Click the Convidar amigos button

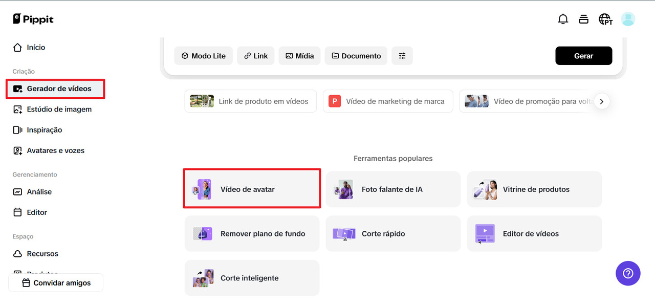(56, 282)
